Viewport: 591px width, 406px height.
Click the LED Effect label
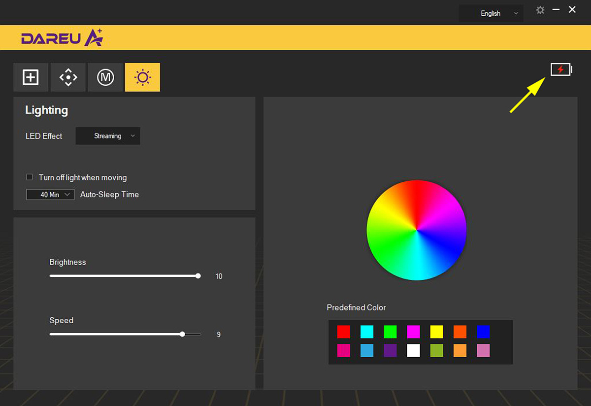click(44, 136)
